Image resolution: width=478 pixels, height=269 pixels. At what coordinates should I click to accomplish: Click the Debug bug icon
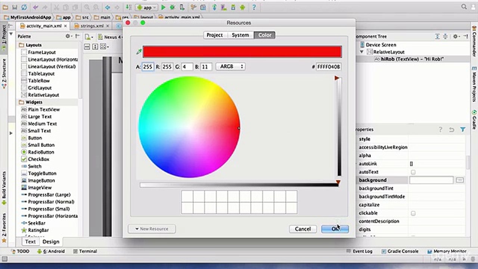point(173,7)
